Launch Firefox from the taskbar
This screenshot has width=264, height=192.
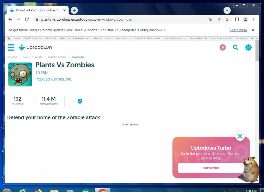pyautogui.click(x=38, y=190)
